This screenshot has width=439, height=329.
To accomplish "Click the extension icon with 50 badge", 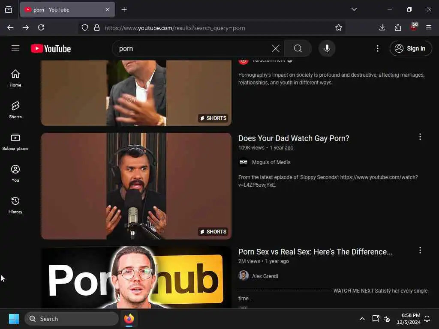I will [x=414, y=27].
